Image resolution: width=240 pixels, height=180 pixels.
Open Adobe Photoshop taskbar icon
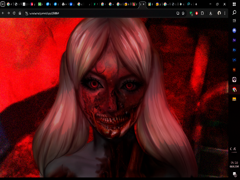(234, 50)
